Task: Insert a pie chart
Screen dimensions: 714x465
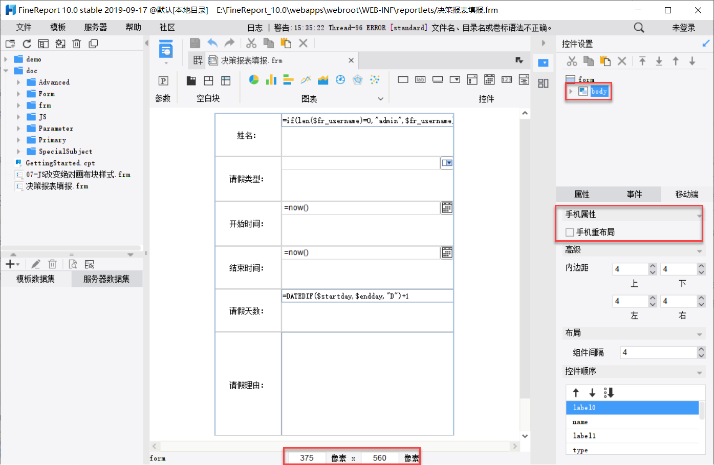Action: [x=254, y=79]
